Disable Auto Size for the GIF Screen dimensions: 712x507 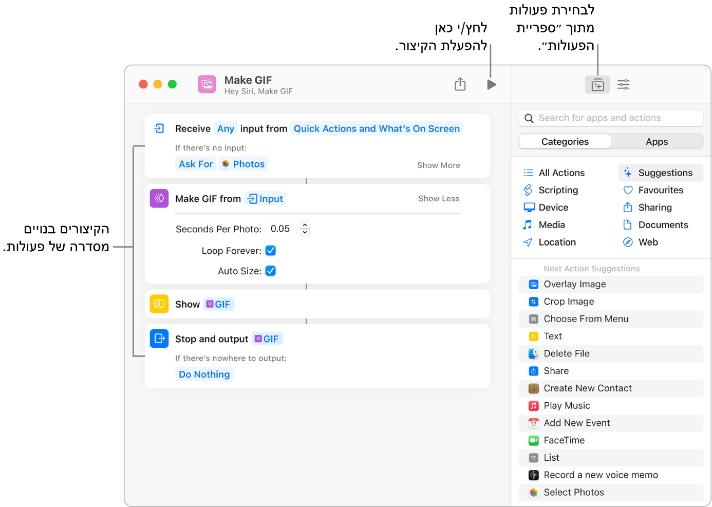[x=271, y=271]
